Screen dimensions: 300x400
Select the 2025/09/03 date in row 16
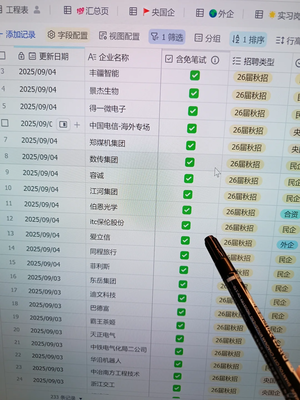coord(44,277)
